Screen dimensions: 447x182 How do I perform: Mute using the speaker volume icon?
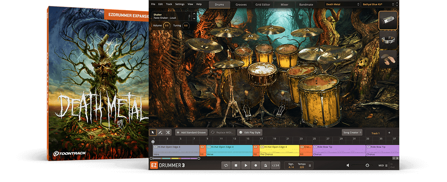click(x=348, y=165)
